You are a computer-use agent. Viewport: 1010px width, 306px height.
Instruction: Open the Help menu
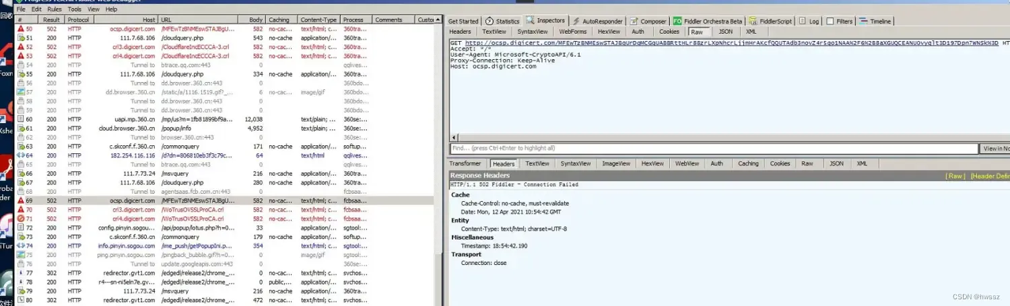[x=111, y=9]
